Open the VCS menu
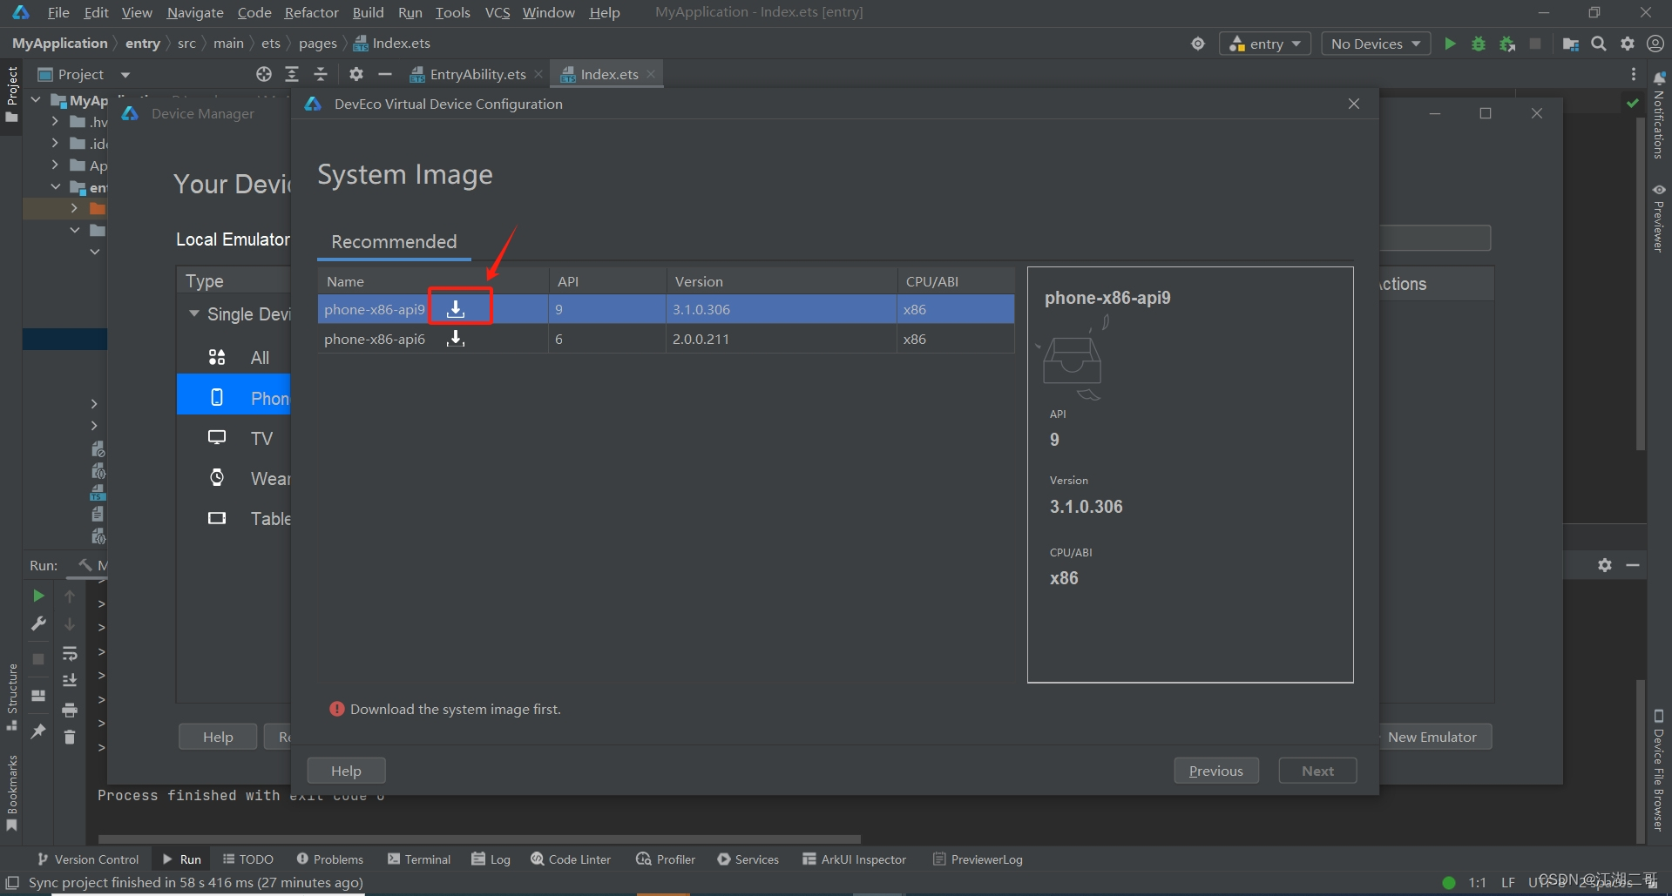This screenshot has height=896, width=1672. click(498, 12)
